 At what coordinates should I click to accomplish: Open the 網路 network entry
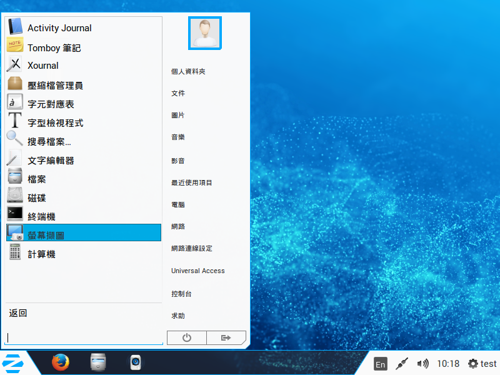[x=178, y=227]
